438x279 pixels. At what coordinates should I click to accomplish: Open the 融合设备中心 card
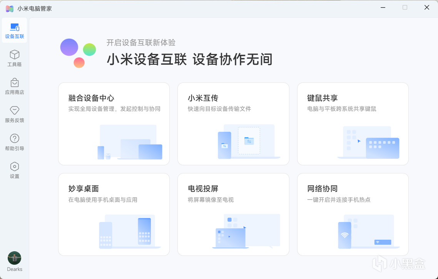pos(114,124)
